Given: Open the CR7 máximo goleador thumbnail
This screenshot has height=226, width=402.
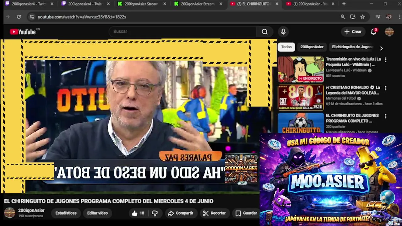Looking at the screenshot, I should (301, 98).
